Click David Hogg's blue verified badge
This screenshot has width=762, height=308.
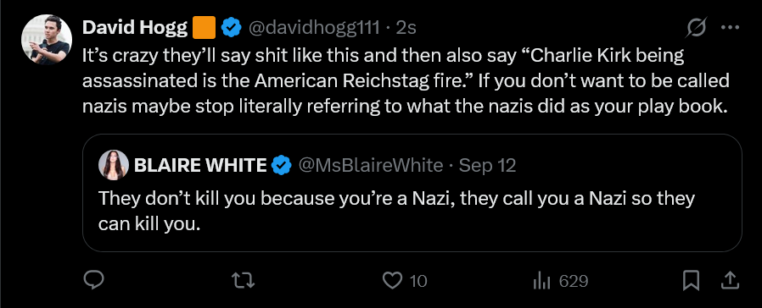pos(232,28)
